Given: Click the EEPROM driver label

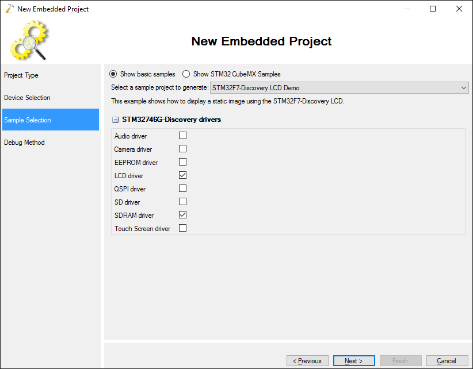Looking at the screenshot, I should (x=136, y=163).
